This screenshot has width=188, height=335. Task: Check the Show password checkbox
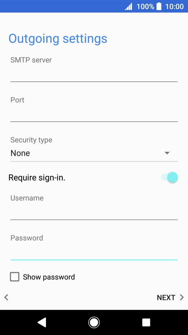tap(14, 277)
